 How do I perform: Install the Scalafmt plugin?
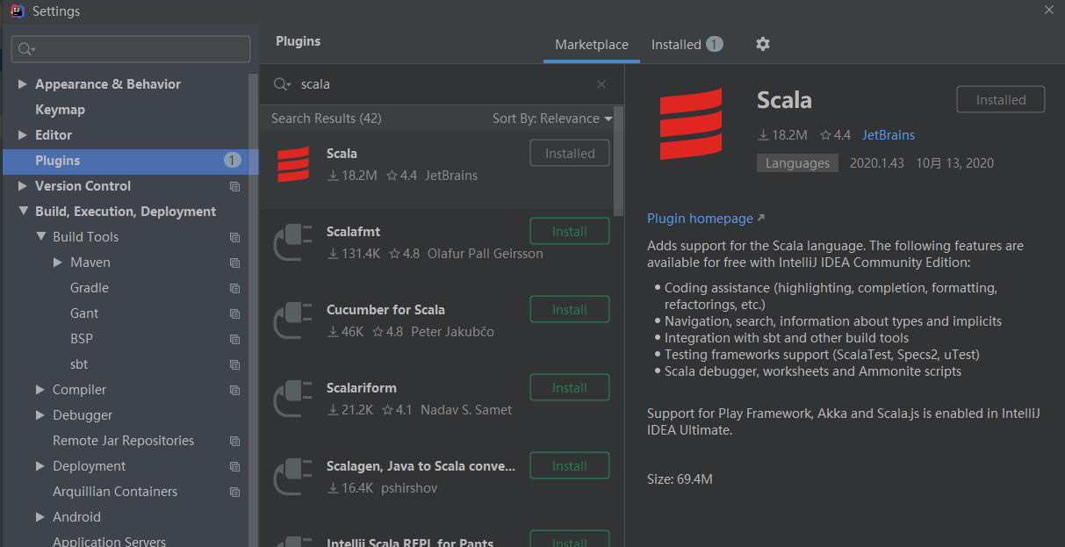(x=570, y=232)
